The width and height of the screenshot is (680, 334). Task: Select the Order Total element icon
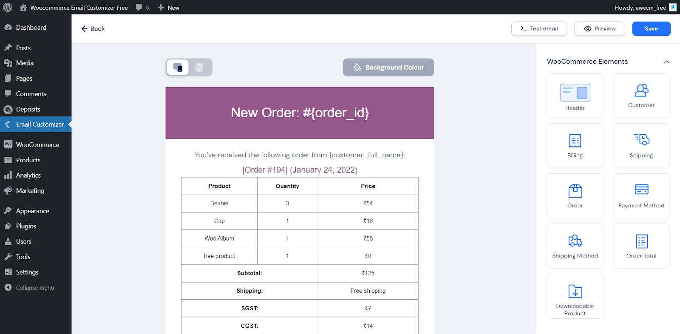[641, 241]
